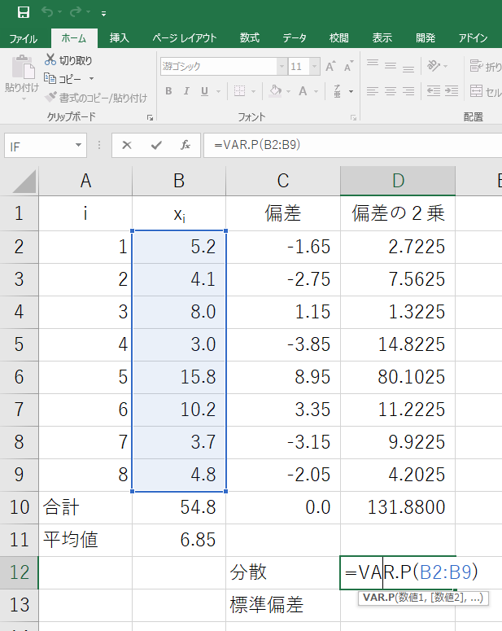Expand the font size dropdown arrow
The width and height of the screenshot is (502, 631).
(x=315, y=67)
